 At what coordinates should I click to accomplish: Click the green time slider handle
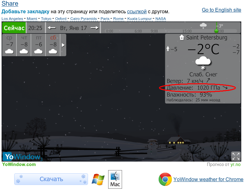pos(216,31)
